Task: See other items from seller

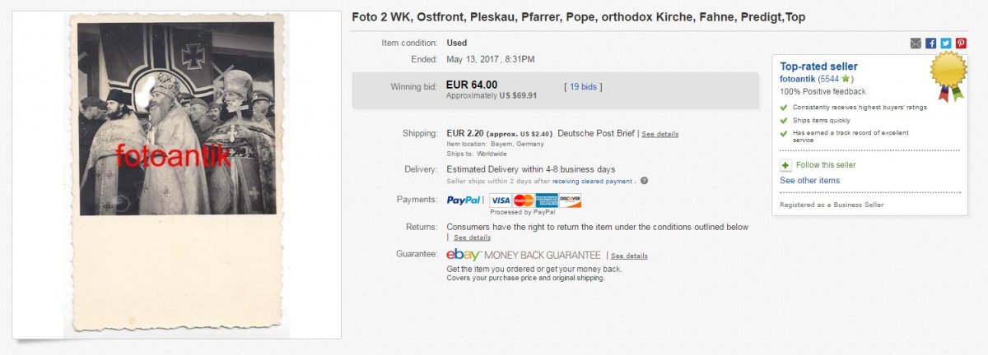Action: (809, 180)
